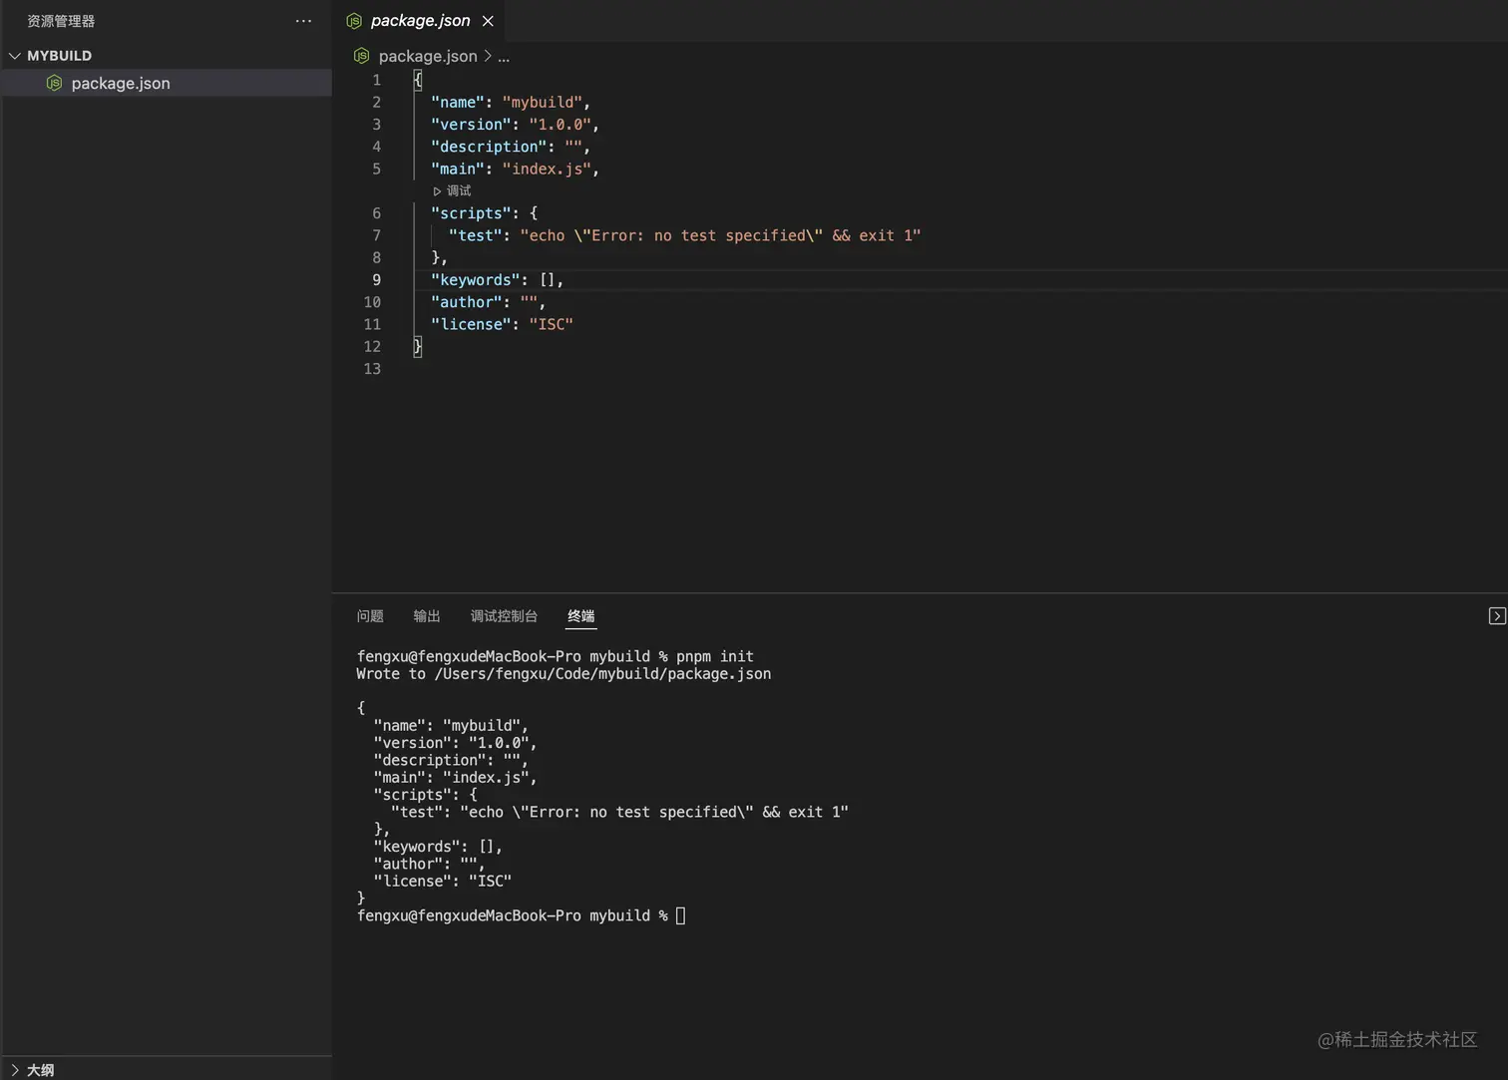The height and width of the screenshot is (1080, 1508).
Task: Click the terminal path /Users/fengxu/Code/mybuild/package.json
Action: (x=602, y=674)
